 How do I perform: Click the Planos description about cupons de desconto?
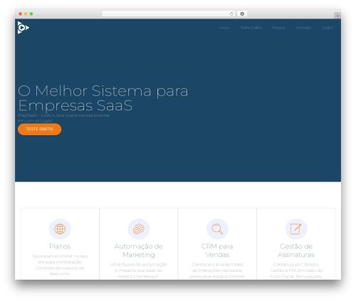tap(60, 265)
